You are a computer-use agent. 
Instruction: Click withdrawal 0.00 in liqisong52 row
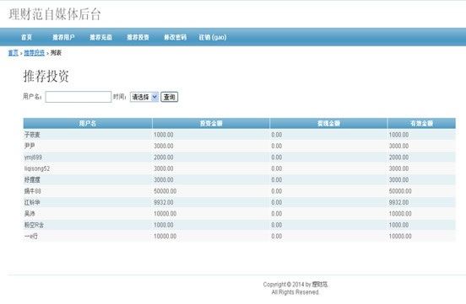[277, 168]
